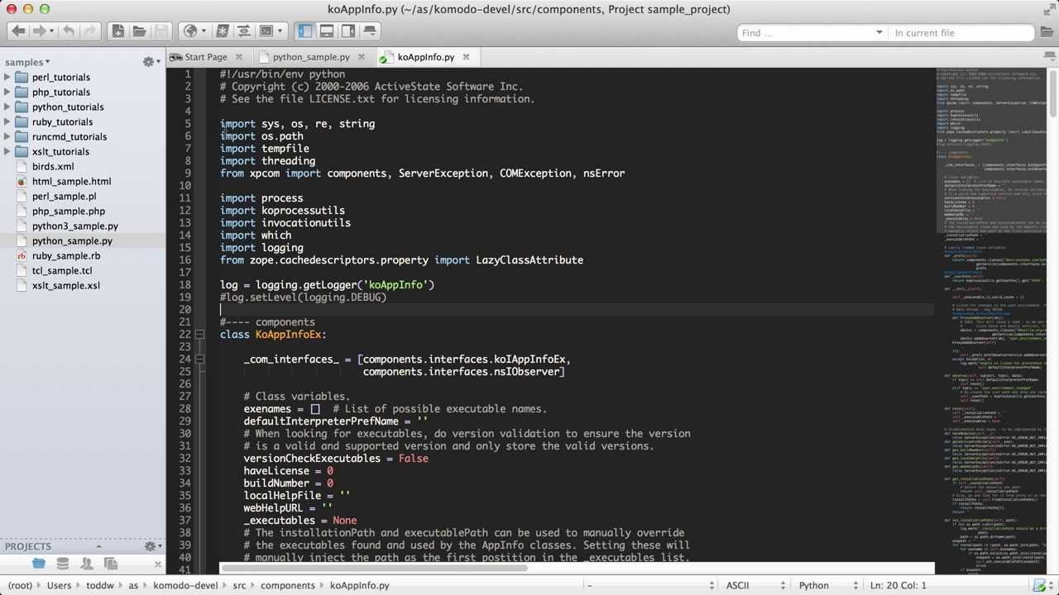The width and height of the screenshot is (1059, 595).
Task: Select python3_sample.py file
Action: coord(74,226)
